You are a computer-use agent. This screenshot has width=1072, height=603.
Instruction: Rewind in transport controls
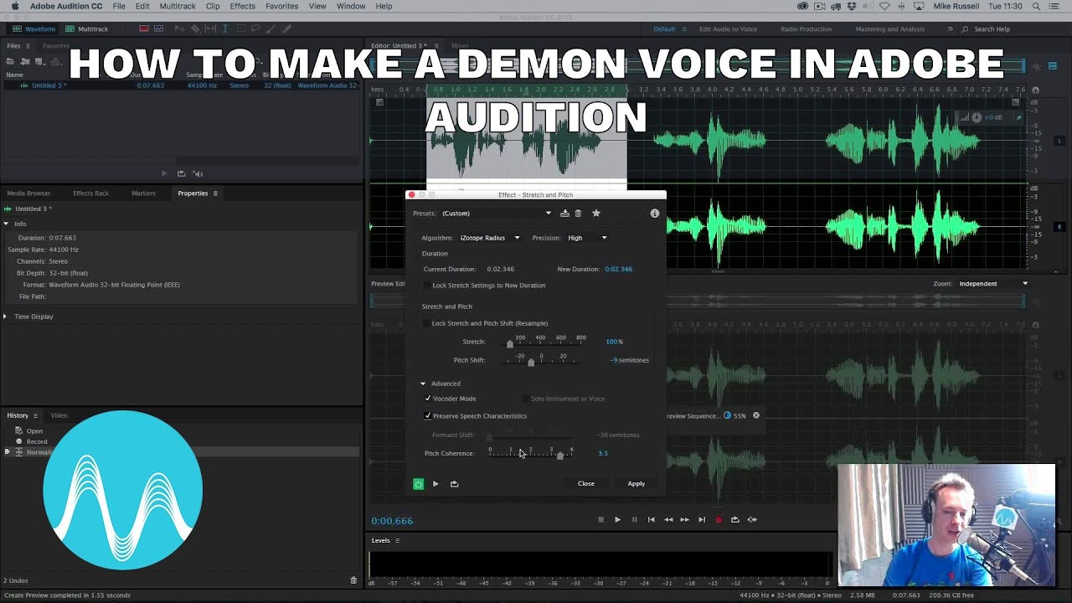(668, 519)
